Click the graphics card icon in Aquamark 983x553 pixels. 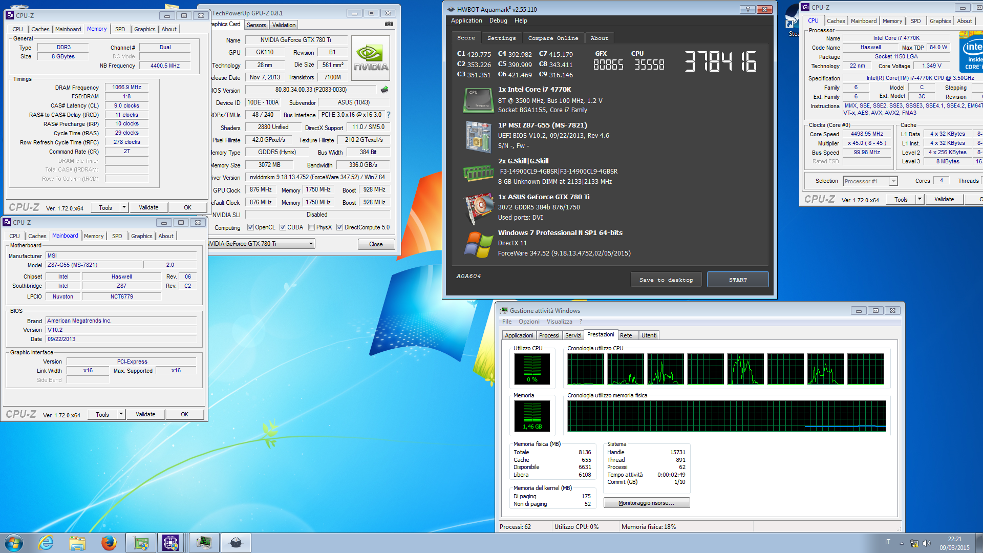478,209
